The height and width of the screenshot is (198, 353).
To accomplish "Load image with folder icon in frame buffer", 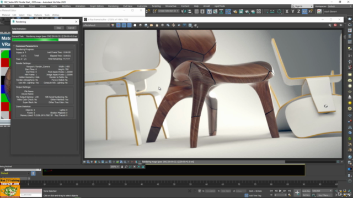I will (x=152, y=25).
